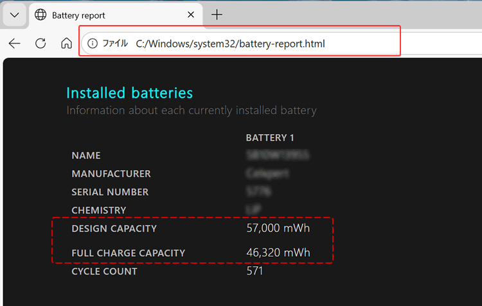Click the FULL CHARGE CAPACITY label
Viewport: 482px width, 306px height.
click(128, 253)
